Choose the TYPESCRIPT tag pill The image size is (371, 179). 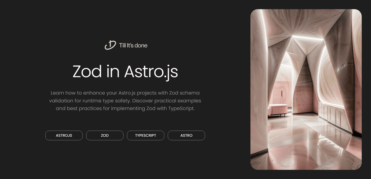coord(146,135)
